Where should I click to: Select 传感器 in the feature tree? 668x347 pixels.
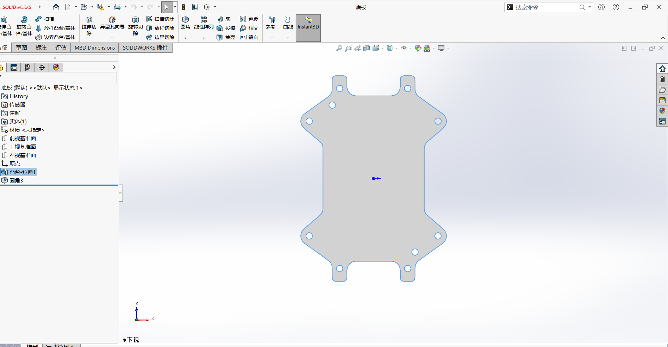[13, 105]
